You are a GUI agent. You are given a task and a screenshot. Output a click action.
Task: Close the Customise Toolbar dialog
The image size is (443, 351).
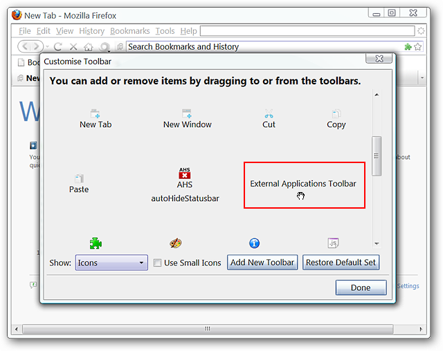pos(379,58)
